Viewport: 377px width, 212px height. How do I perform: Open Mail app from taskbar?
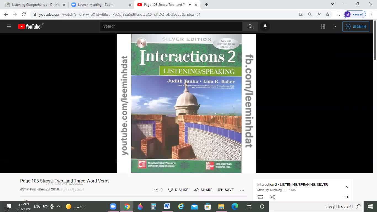pos(194,206)
